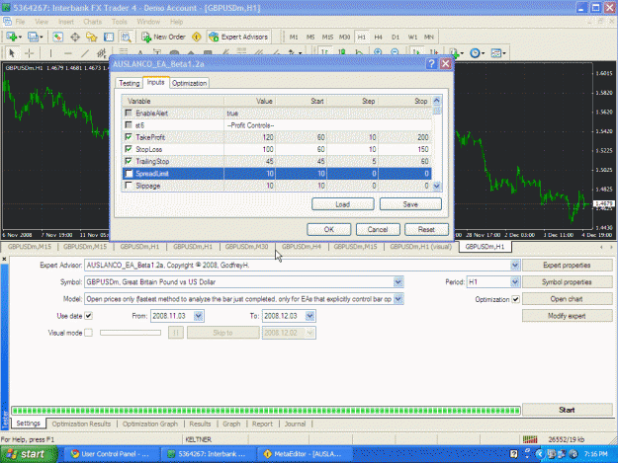This screenshot has width=618, height=463.
Task: Toggle the Use date checkbox
Action: tap(89, 316)
